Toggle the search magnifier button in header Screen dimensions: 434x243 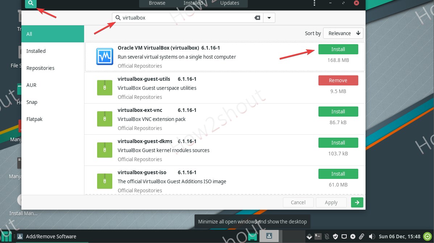pyautogui.click(x=31, y=3)
